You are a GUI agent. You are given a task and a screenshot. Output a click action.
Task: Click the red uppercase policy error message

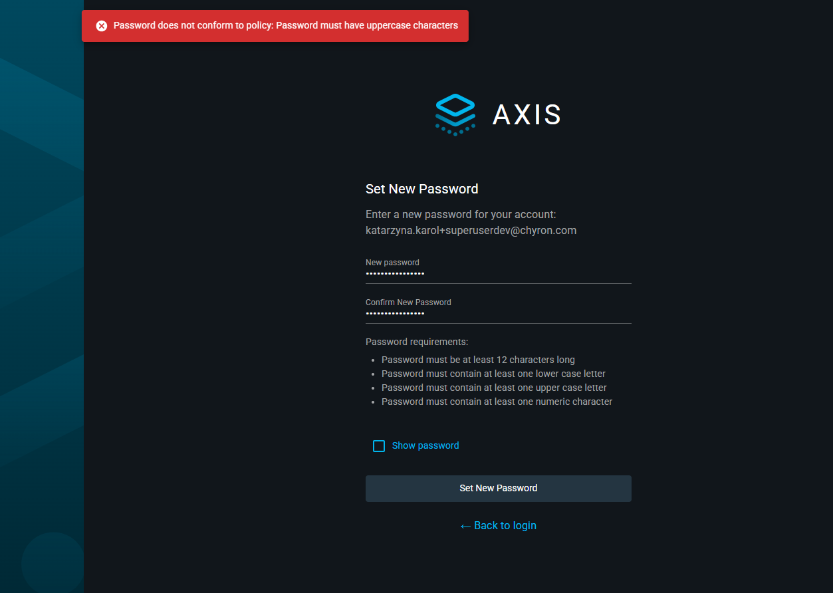(x=285, y=26)
